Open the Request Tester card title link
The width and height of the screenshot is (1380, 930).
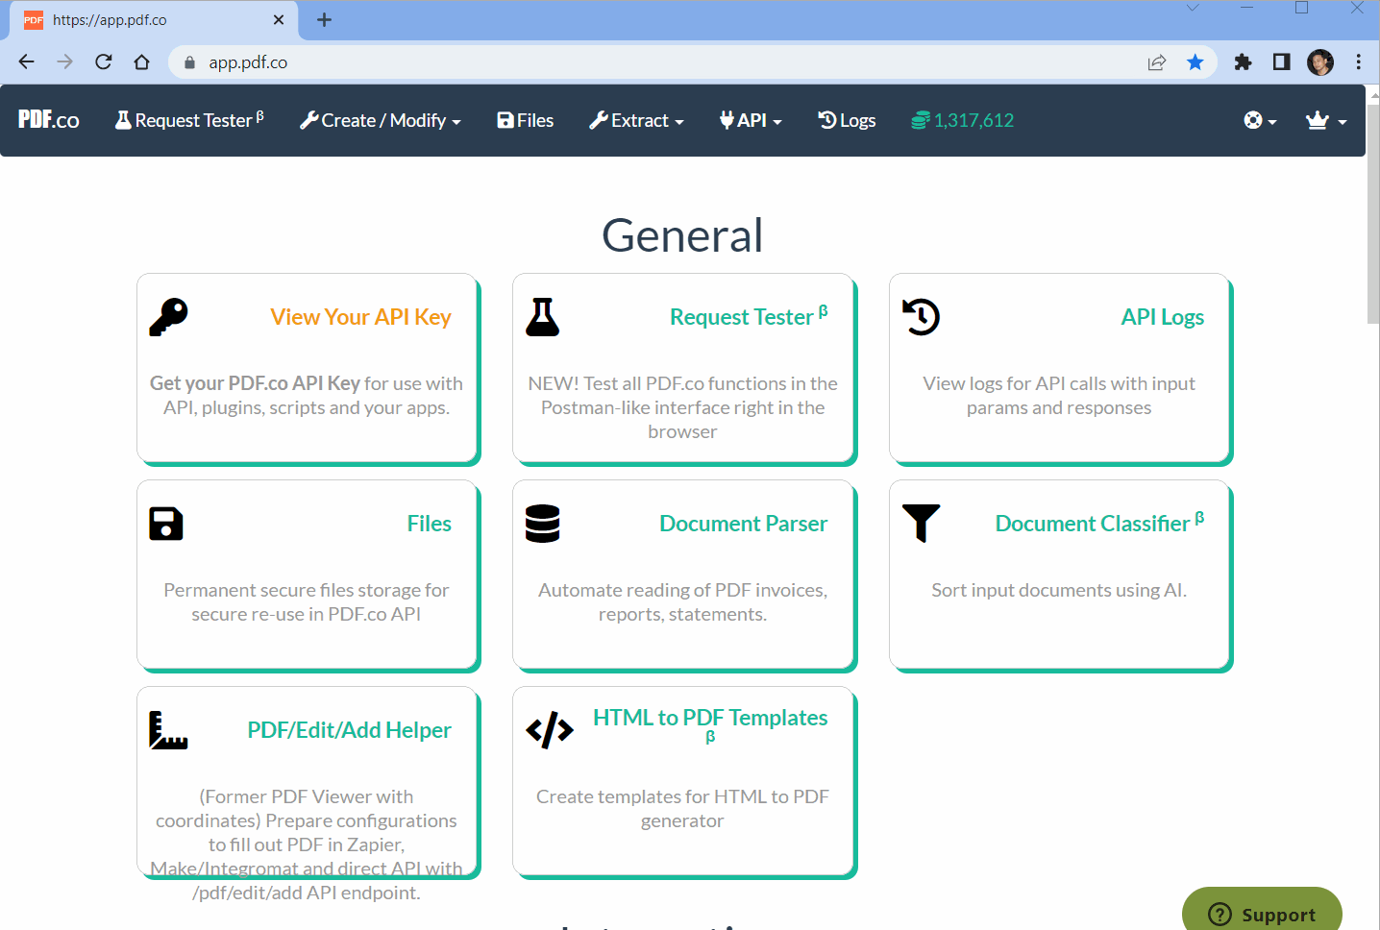pyautogui.click(x=749, y=316)
